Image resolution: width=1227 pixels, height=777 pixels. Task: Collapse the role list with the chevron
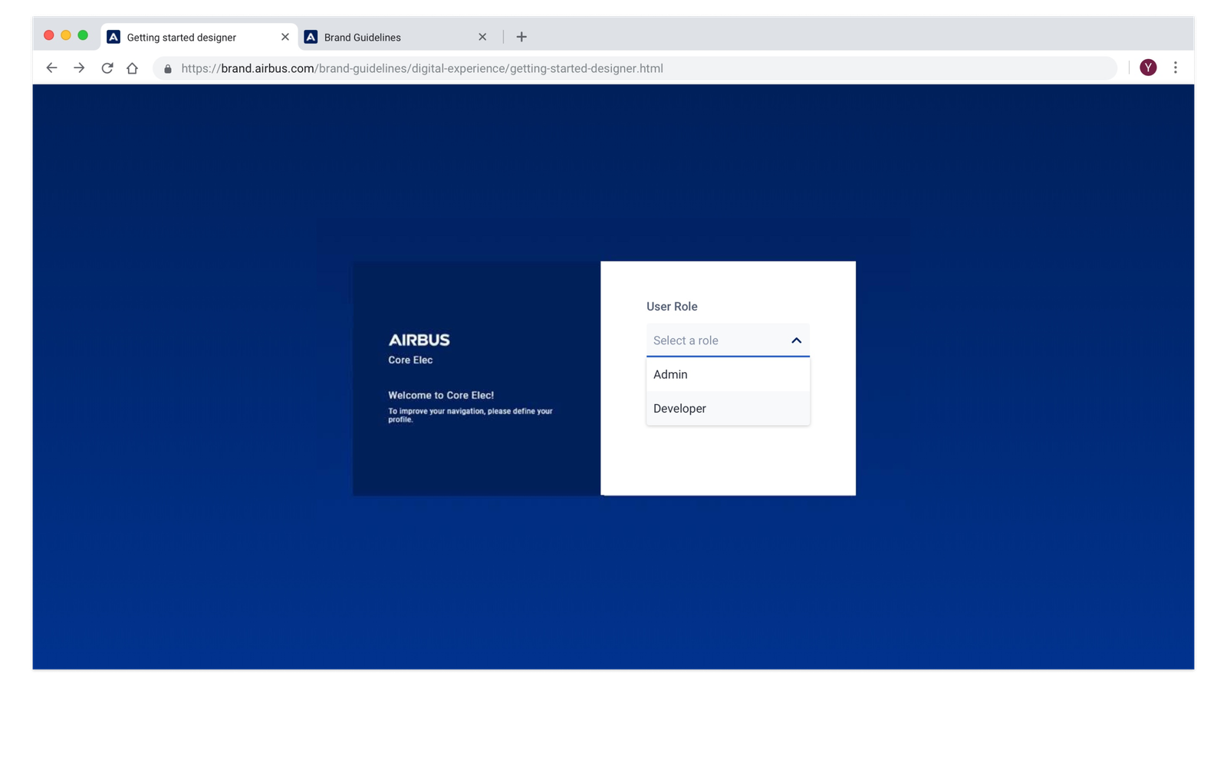click(796, 341)
